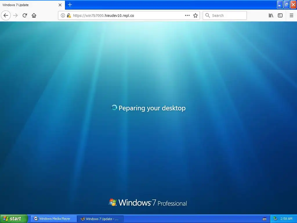Close the Firefox window
The image size is (297, 223).
[x=293, y=5]
